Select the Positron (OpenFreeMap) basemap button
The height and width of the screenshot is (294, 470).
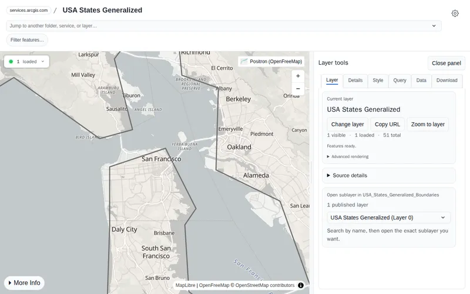[271, 62]
